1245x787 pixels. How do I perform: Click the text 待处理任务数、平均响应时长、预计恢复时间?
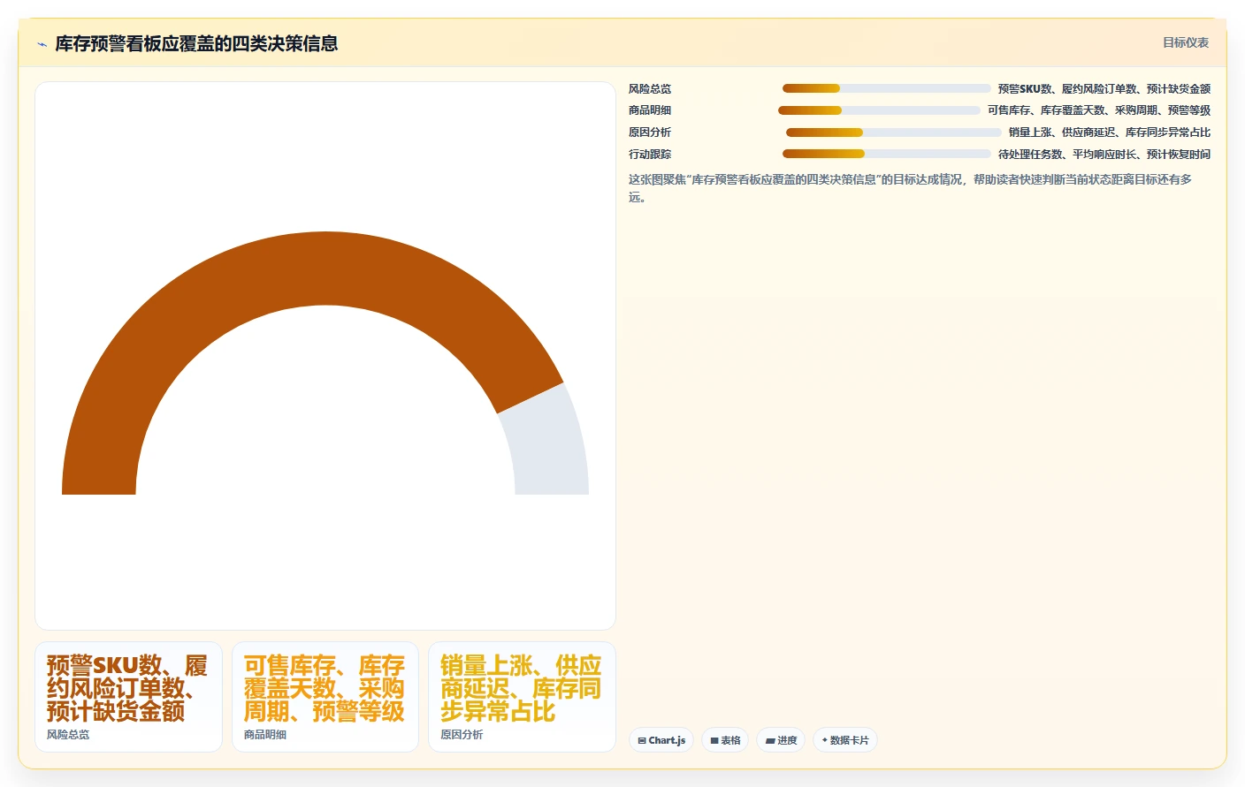[x=1104, y=154]
